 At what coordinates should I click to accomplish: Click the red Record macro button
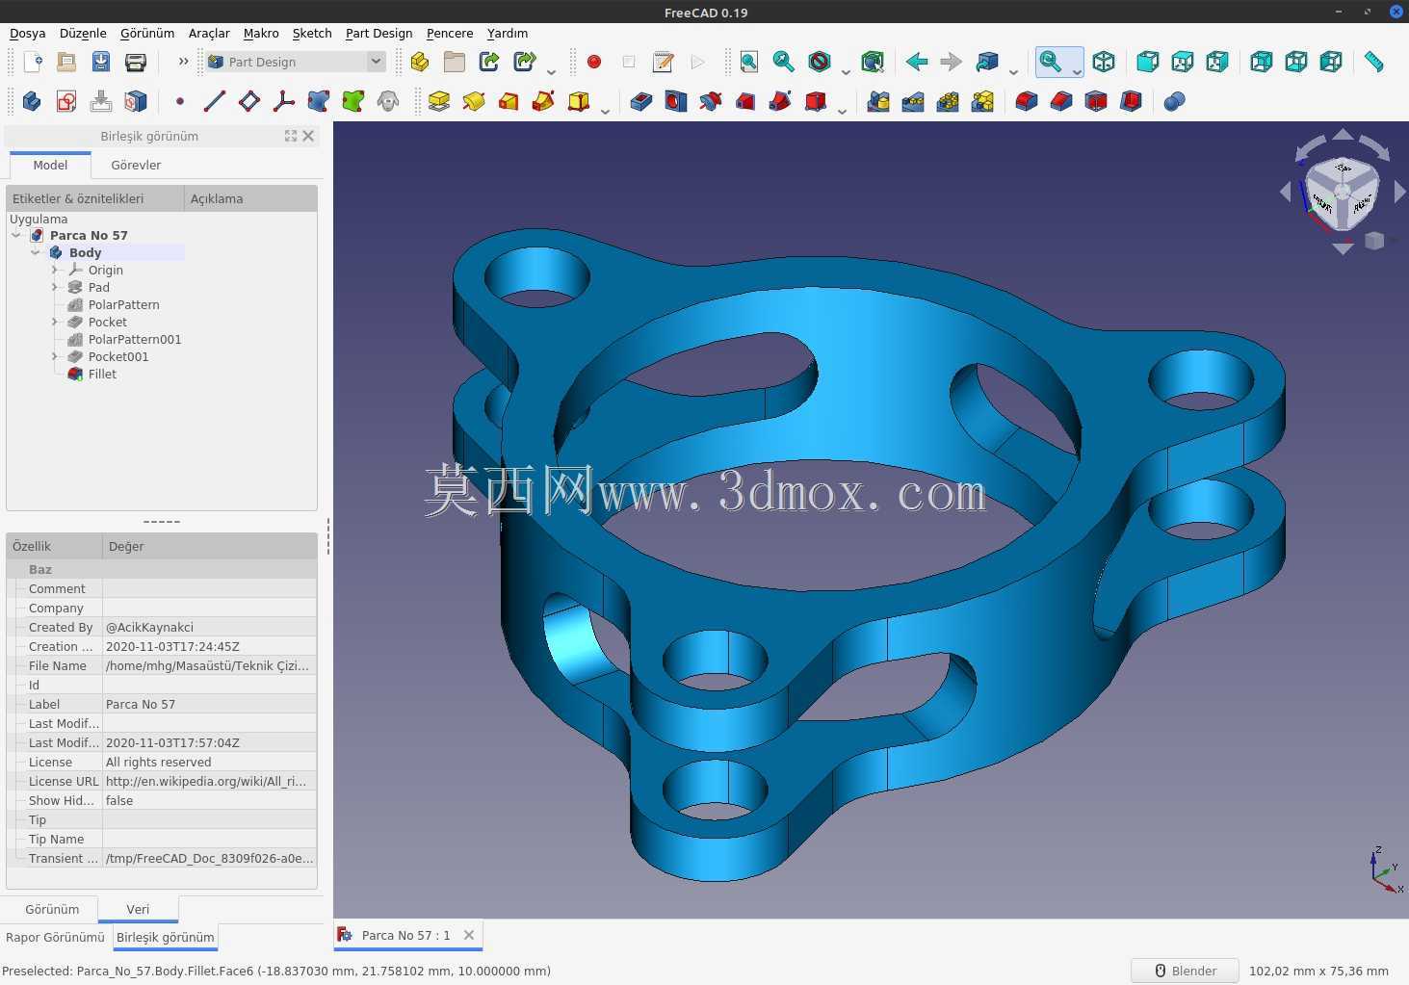click(x=594, y=63)
